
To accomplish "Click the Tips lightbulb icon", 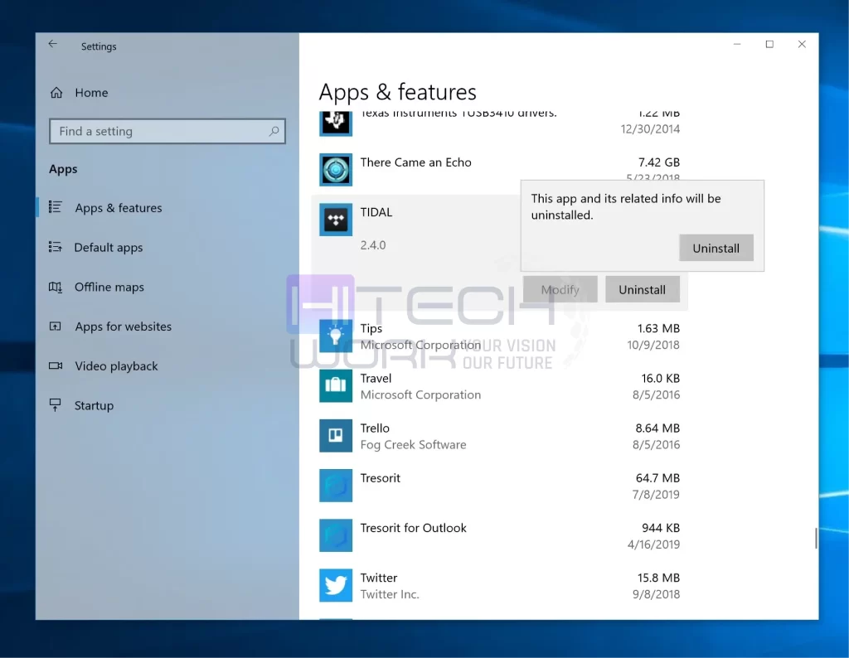I will click(336, 336).
